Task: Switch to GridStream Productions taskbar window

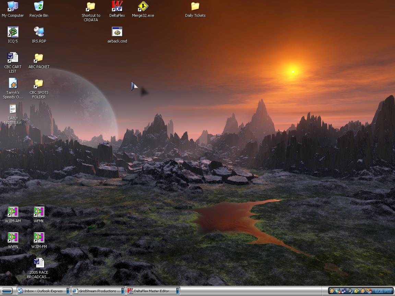Action: [98, 291]
